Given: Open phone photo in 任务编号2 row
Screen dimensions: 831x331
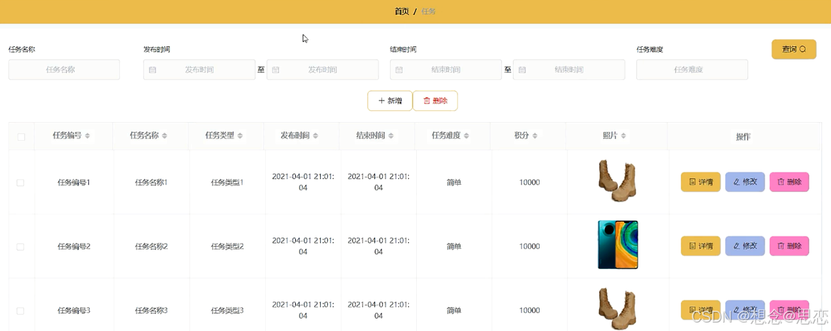Looking at the screenshot, I should [617, 245].
